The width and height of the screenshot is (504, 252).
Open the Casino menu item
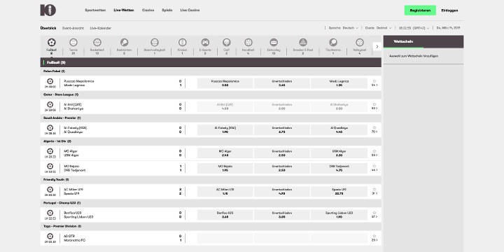[x=148, y=10]
